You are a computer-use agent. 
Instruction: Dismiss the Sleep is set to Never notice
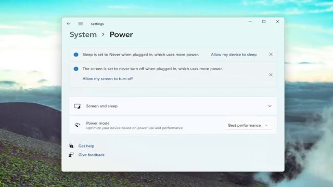pos(271,55)
